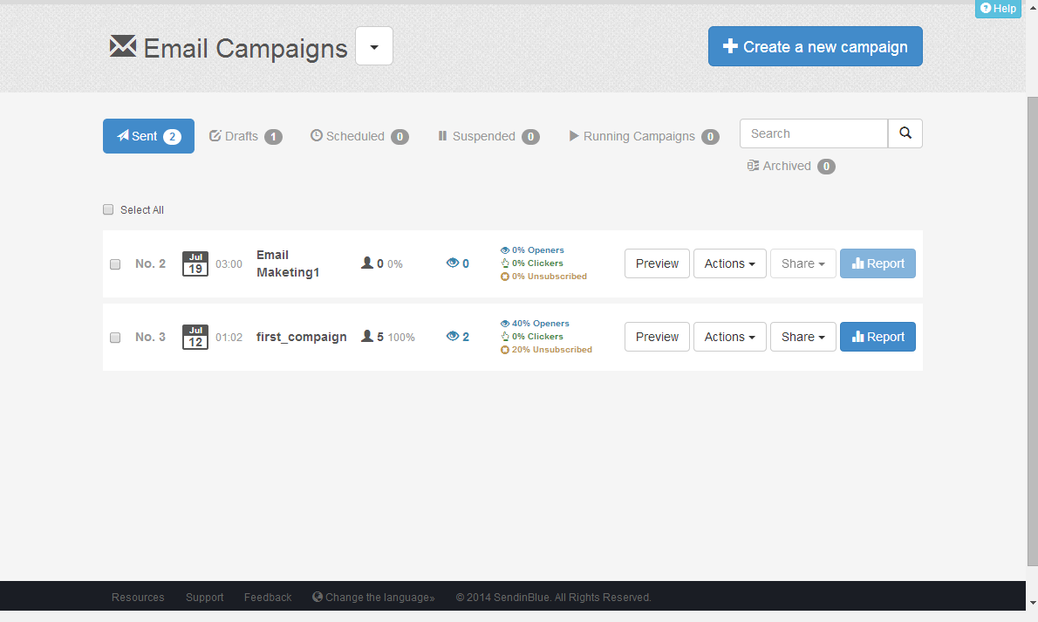This screenshot has width=1038, height=622.
Task: Click recipients person icon for Email Maketing1
Action: click(367, 263)
